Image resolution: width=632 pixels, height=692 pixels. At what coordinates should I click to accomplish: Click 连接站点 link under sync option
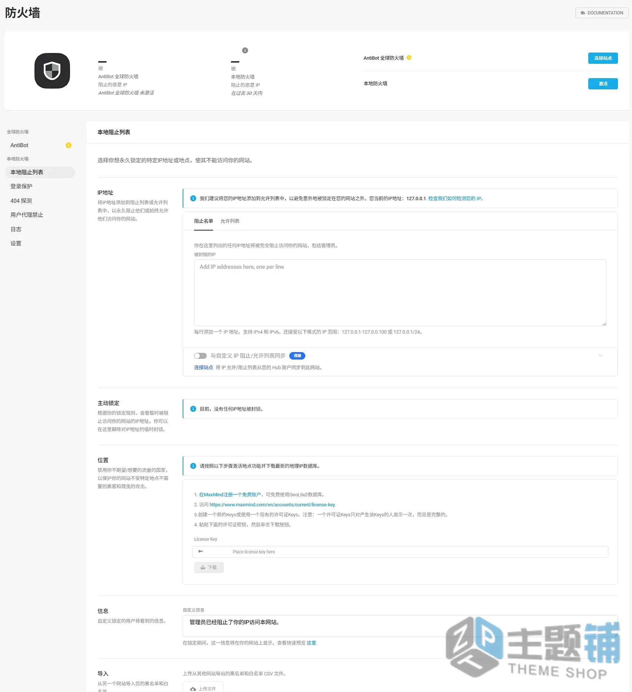203,368
